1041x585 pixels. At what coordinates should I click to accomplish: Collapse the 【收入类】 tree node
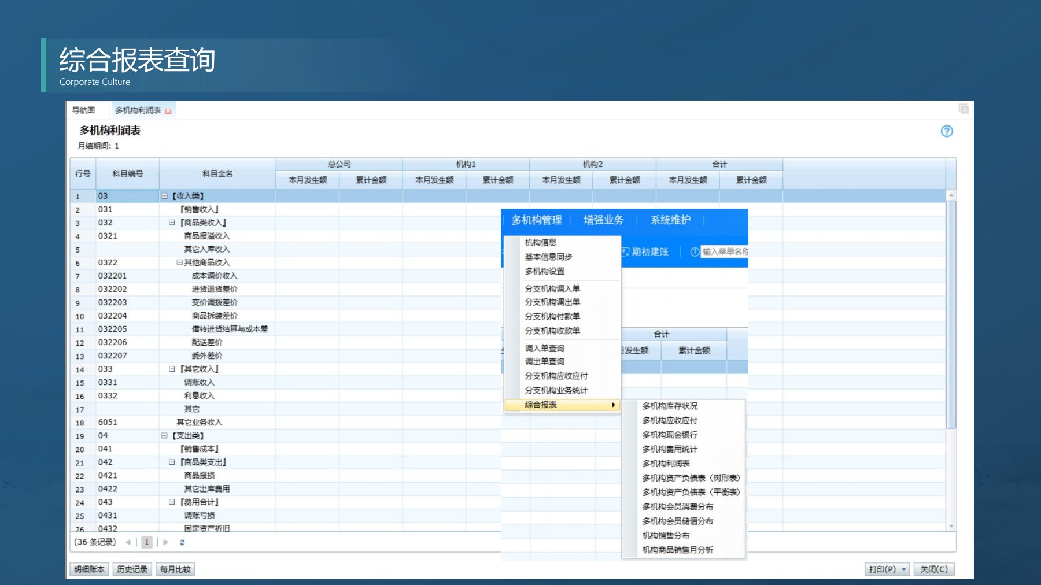(164, 197)
